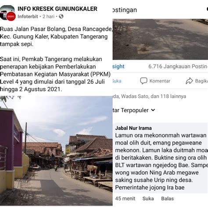
Task: Open the Infoterbit author link
Action: pos(28,16)
